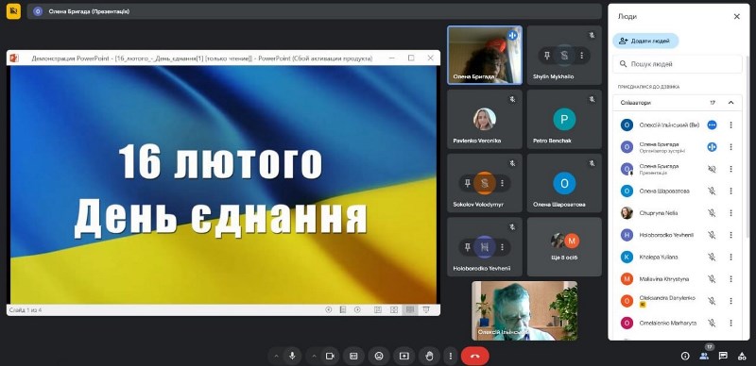Pin Sokolov Volodymyr's tile
Image resolution: width=756 pixels, height=366 pixels.
pos(467,183)
